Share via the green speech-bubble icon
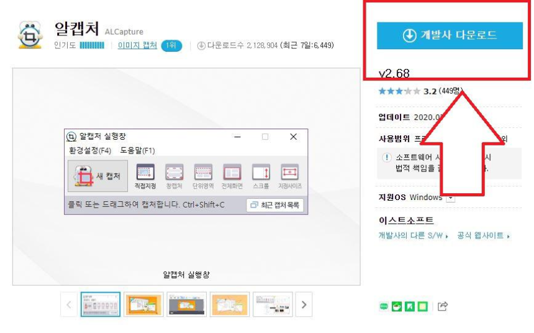 pos(384,306)
